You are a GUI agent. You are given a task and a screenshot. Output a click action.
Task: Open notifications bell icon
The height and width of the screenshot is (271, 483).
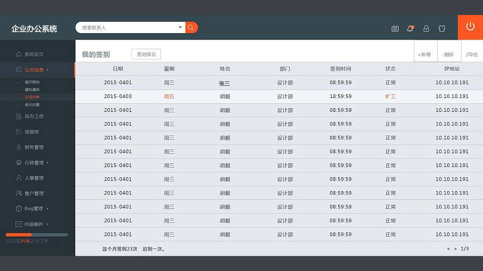[410, 28]
